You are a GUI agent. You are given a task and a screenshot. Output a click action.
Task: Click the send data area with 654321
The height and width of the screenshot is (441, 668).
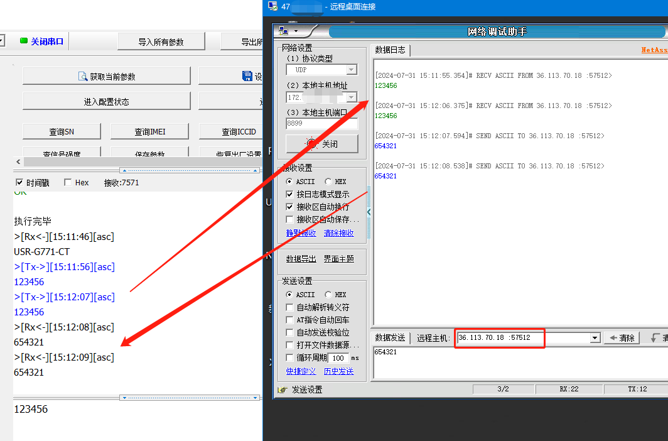[x=520, y=364]
